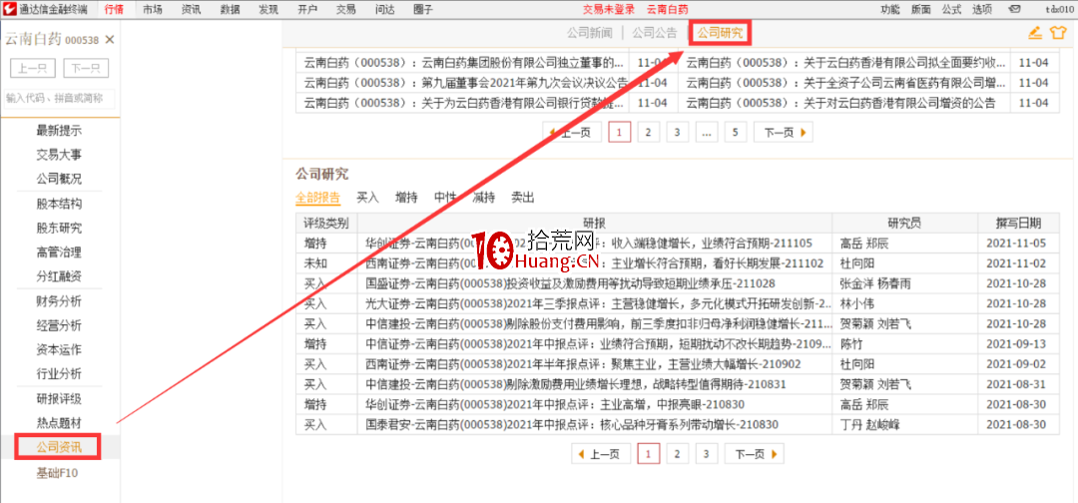Click 选项 in the top right

[982, 9]
